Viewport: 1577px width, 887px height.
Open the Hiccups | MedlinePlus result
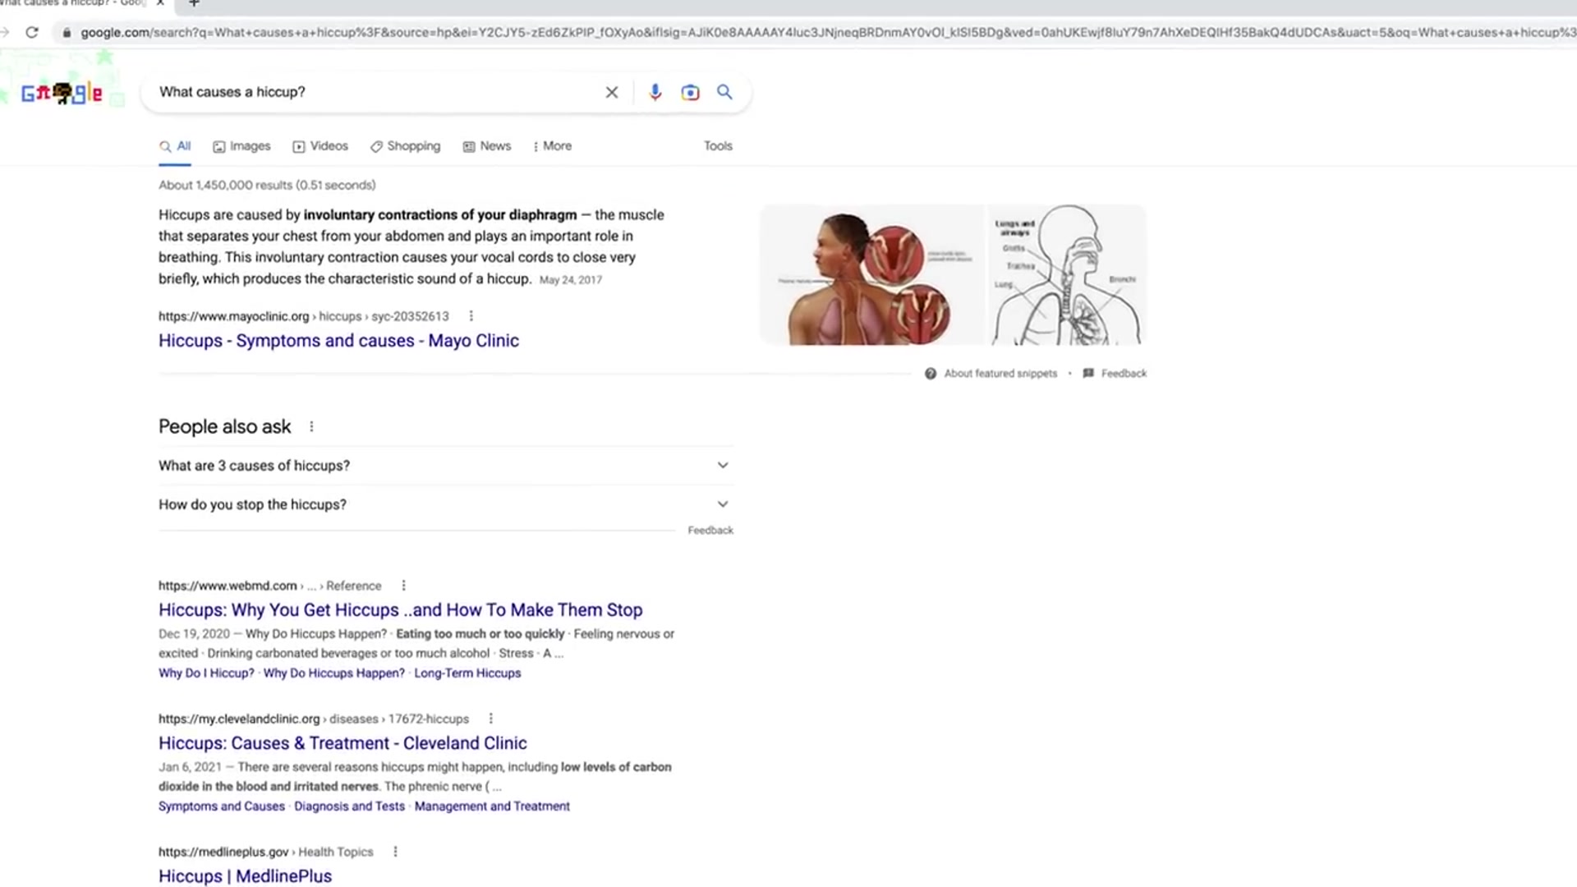coord(245,876)
